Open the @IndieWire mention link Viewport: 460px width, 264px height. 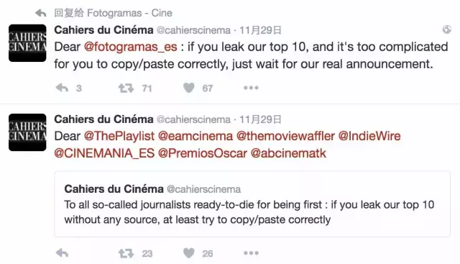click(369, 136)
